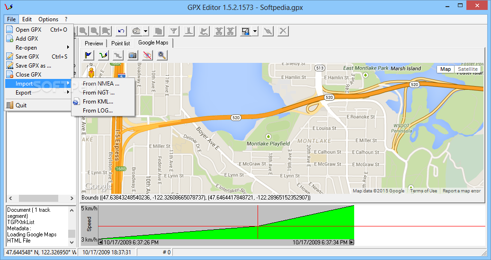The height and width of the screenshot is (260, 491).
Task: Click the camera snapshot icon
Action: coord(133,55)
